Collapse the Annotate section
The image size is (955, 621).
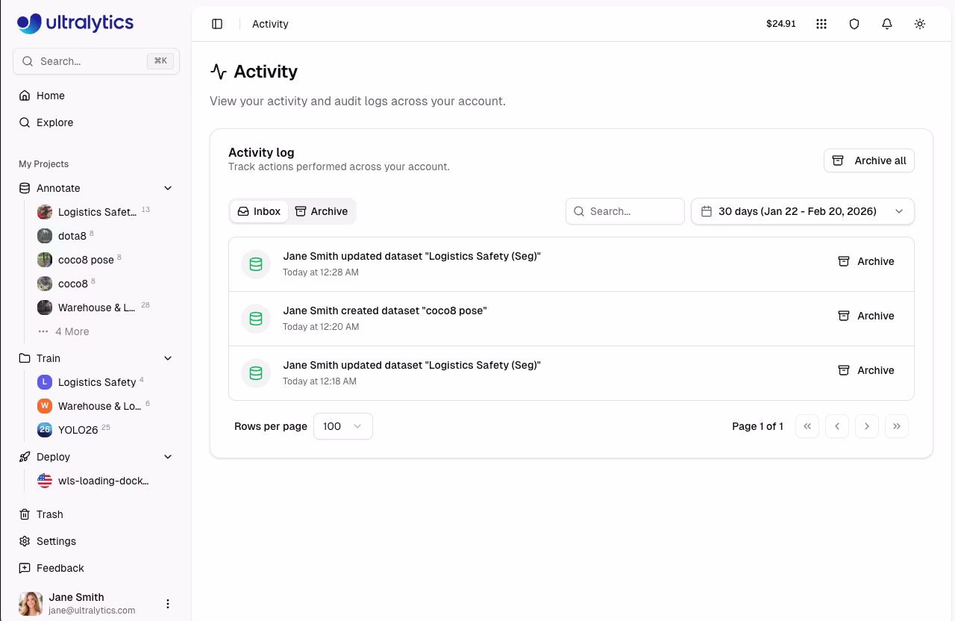(x=168, y=188)
